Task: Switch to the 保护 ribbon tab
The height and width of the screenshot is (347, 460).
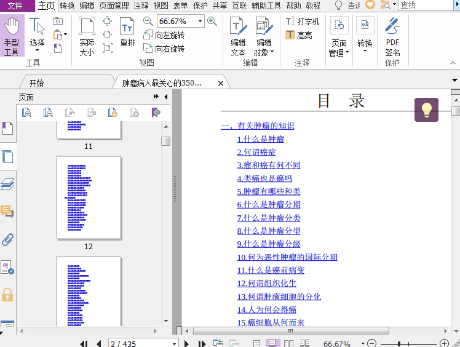Action: click(x=200, y=6)
